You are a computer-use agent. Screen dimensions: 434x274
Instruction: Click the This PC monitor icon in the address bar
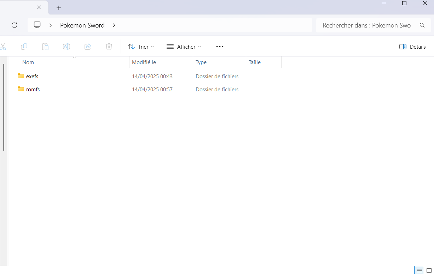coord(37,25)
